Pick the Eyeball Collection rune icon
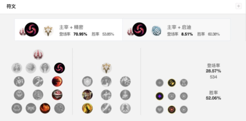 pos(57,95)
